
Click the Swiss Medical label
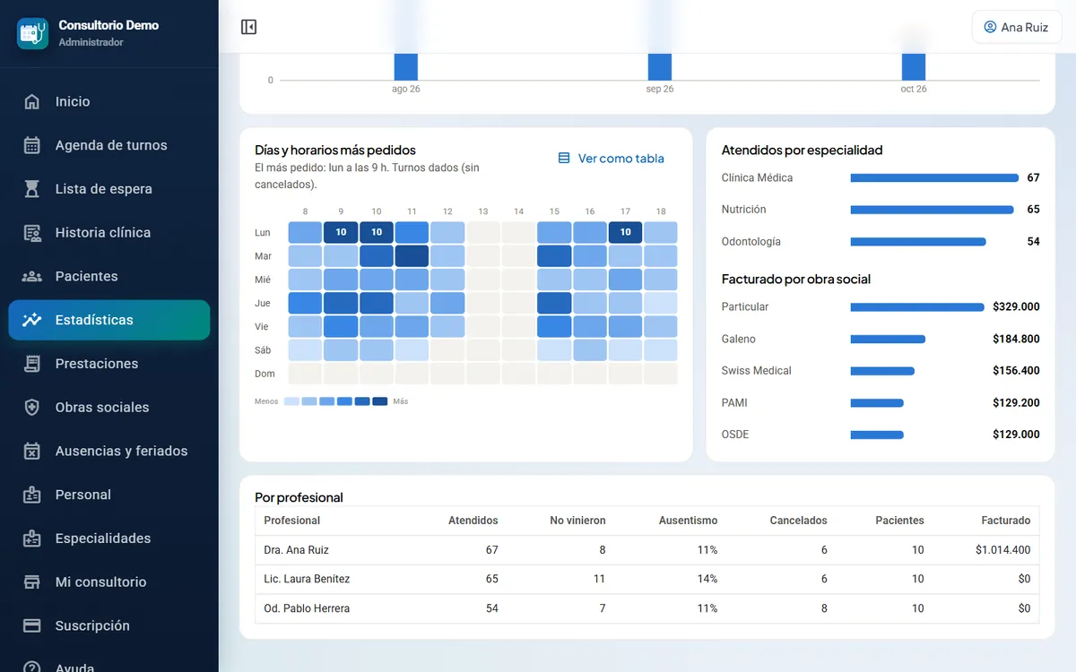[x=757, y=371]
